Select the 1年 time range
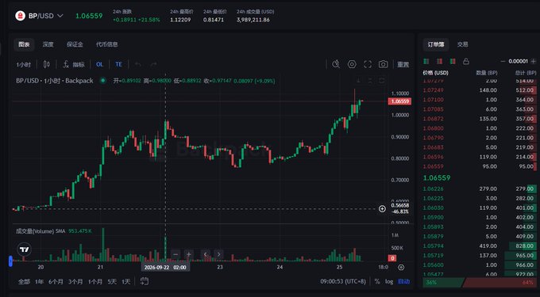 pos(39,281)
